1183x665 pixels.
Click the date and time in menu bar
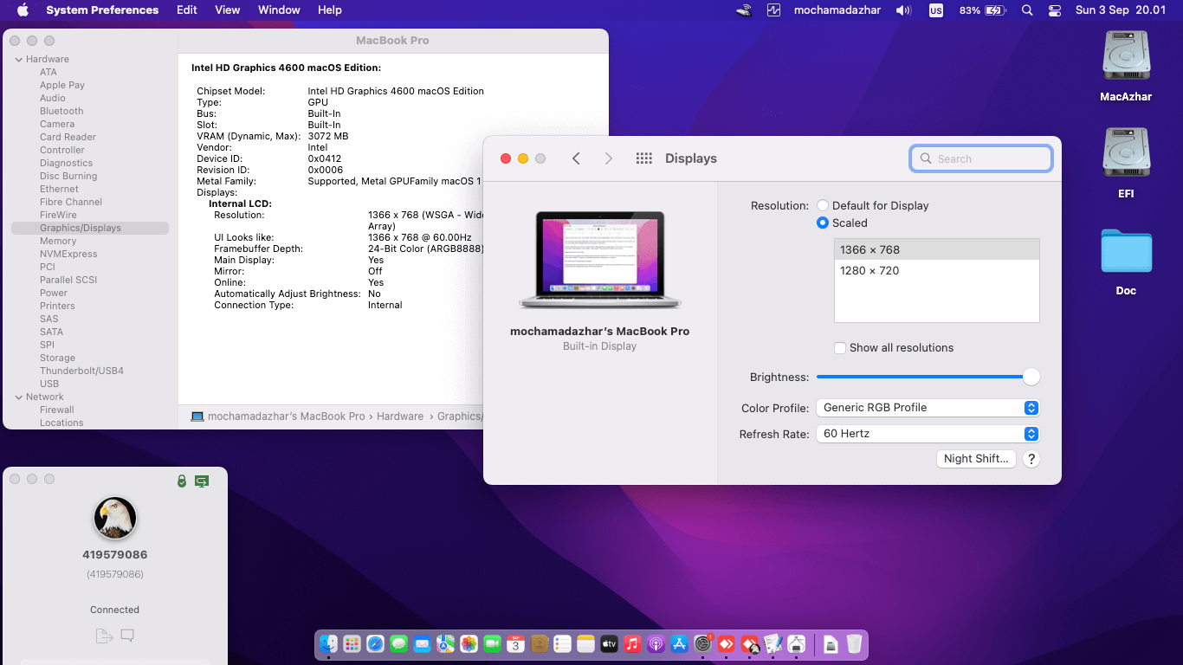[x=1121, y=10]
